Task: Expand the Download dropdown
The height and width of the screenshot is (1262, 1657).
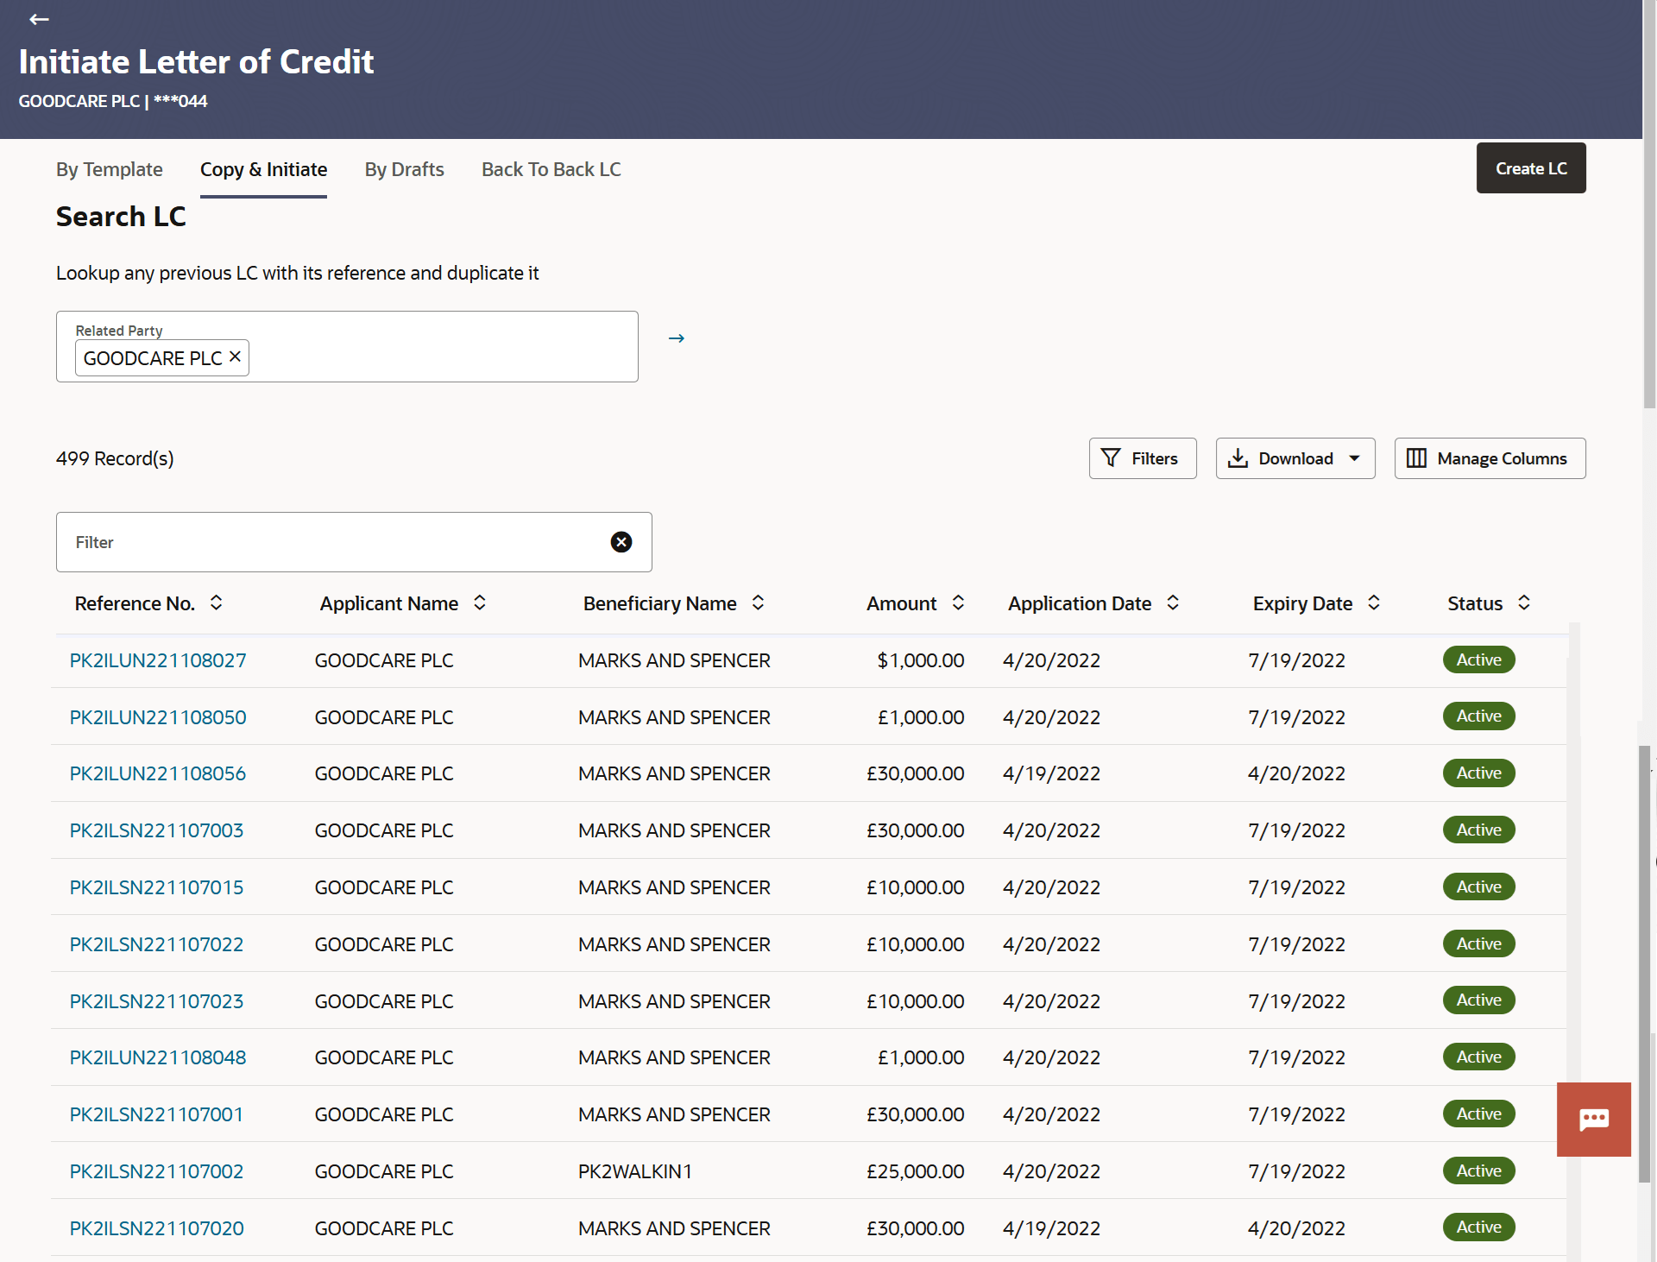Action: coord(1354,458)
